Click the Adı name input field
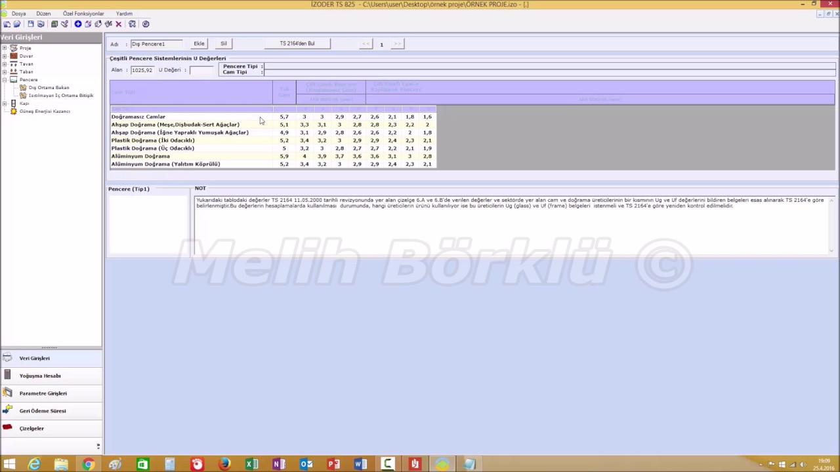840x472 pixels. click(x=156, y=44)
